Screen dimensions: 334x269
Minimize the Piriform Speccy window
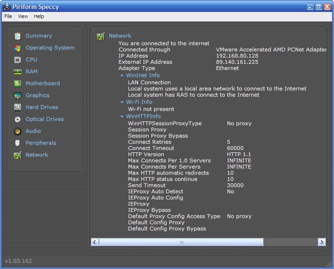click(x=310, y=7)
